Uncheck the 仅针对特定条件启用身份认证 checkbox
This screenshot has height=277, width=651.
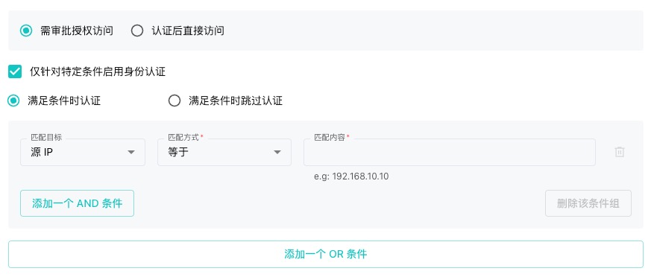coord(15,71)
